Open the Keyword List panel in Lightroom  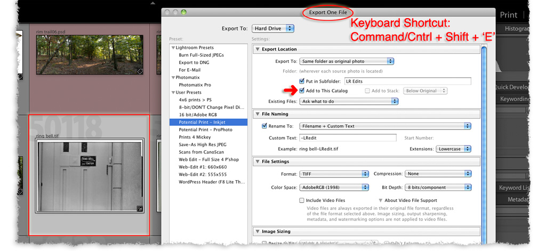click(x=515, y=188)
